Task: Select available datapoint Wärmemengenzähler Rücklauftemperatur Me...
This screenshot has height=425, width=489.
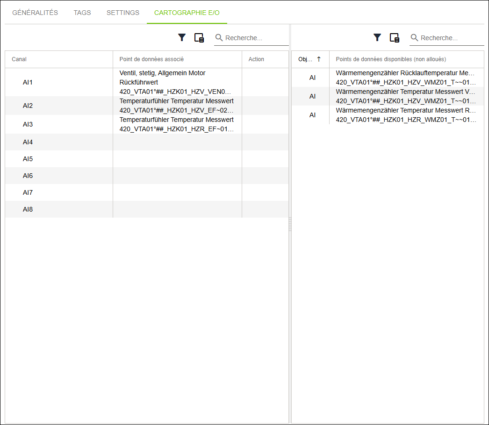Action: coord(407,78)
